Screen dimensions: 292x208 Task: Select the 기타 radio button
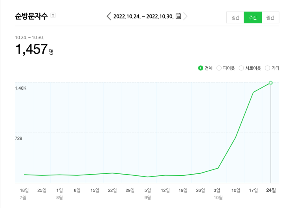coord(267,68)
